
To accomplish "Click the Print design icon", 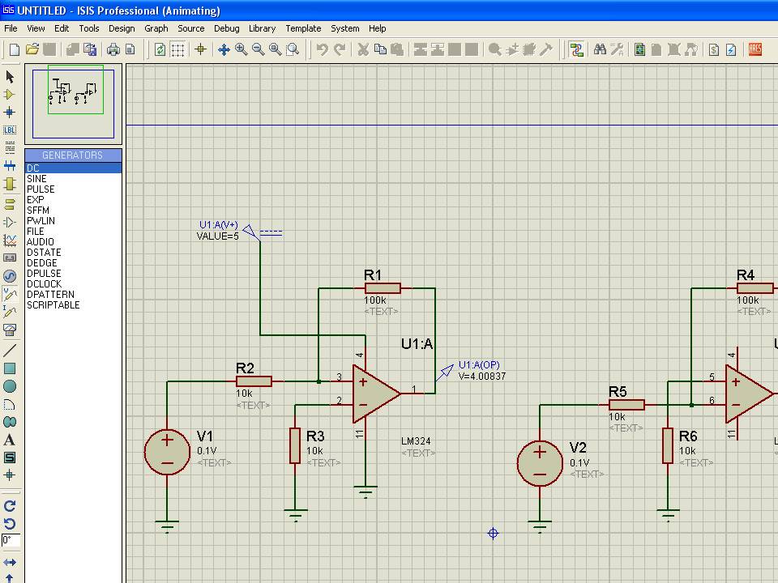I will coord(113,49).
